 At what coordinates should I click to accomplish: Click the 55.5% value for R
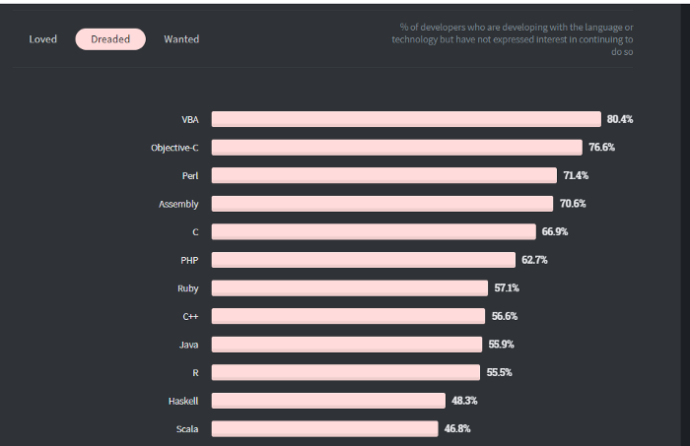point(500,372)
